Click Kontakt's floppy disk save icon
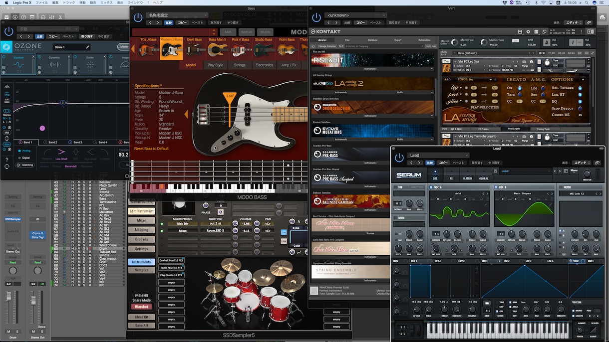Screen dimensions: 609x342 coord(520,32)
